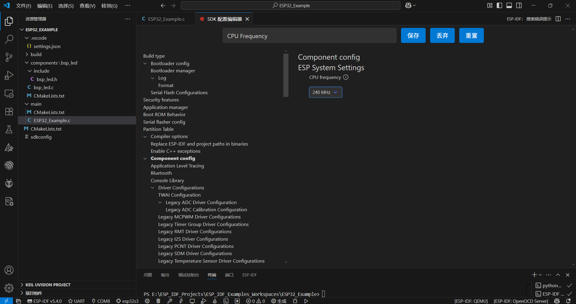Click the config tree vertical scrollbar thumb
Screen dimensions: 576x304
coord(286,75)
